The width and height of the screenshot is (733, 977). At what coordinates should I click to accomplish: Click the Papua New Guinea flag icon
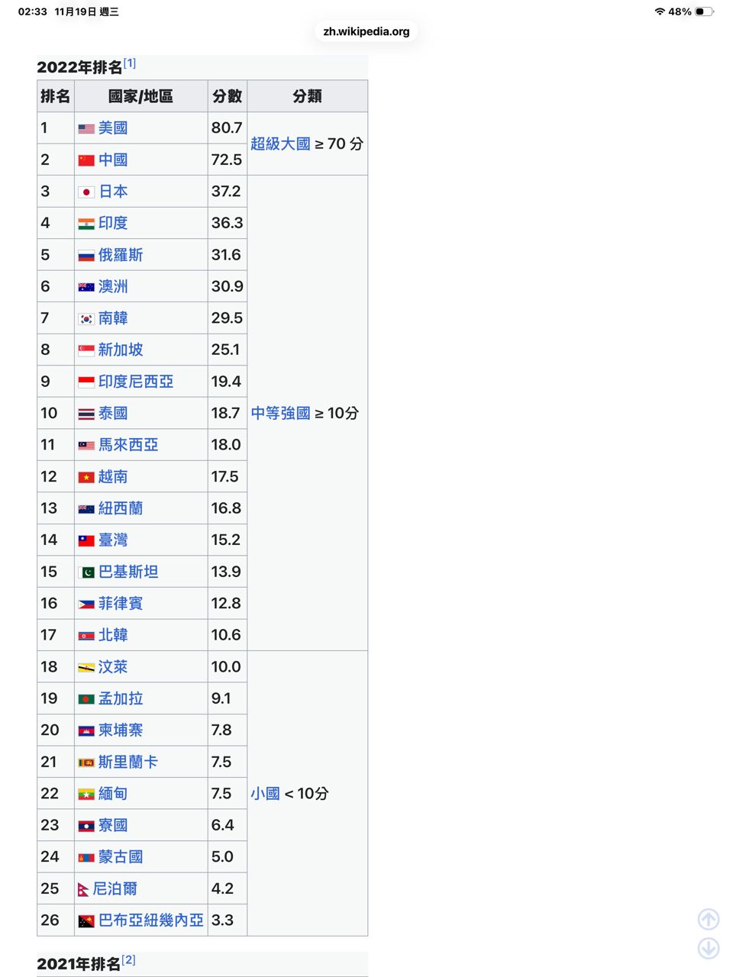(86, 921)
